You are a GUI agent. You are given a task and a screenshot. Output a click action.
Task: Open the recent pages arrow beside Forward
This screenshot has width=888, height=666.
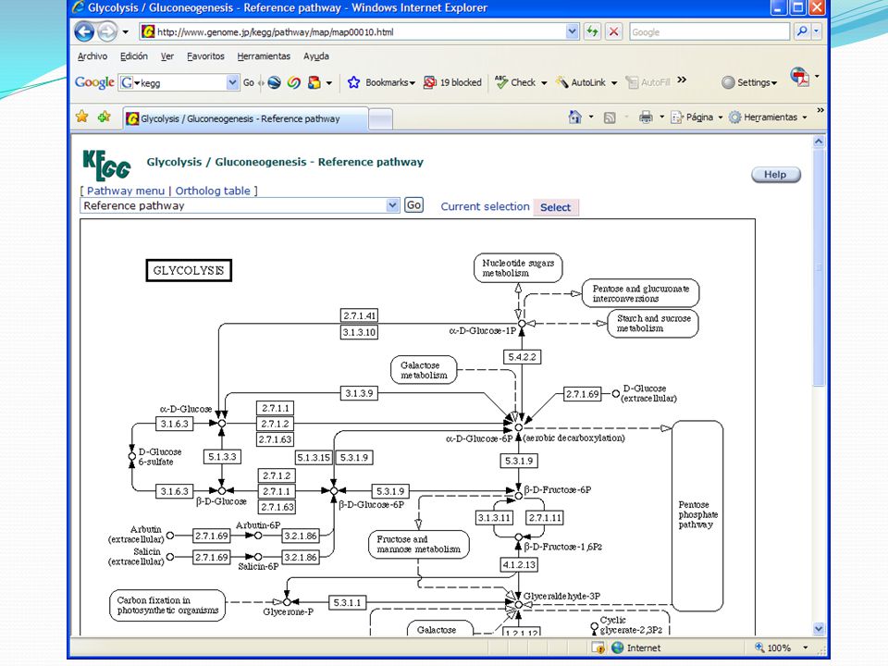[x=125, y=32]
